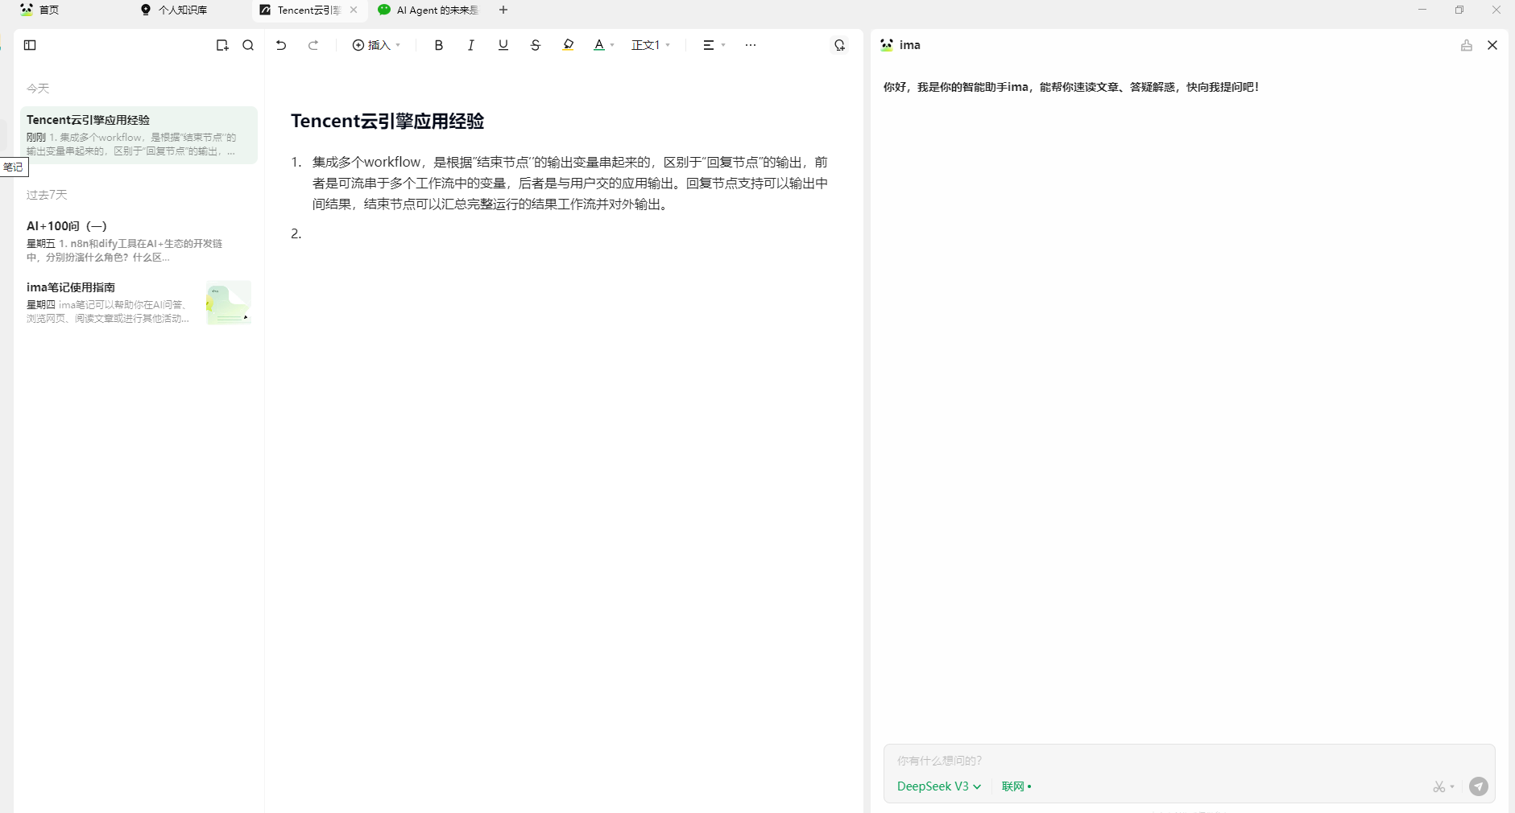The width and height of the screenshot is (1515, 813).
Task: Open the 插入 insert dropdown
Action: [376, 45]
